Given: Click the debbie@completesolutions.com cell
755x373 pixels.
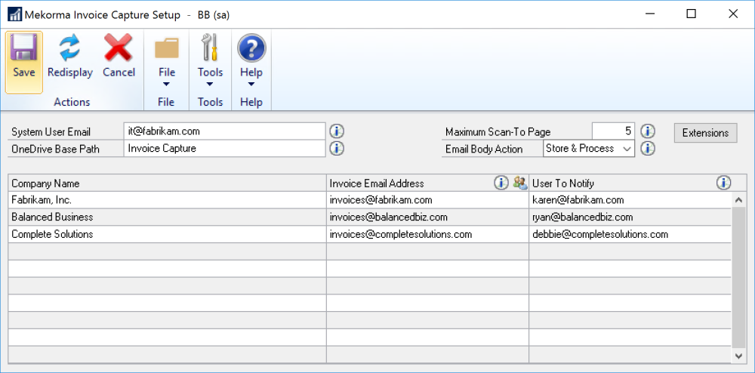Looking at the screenshot, I should pos(630,234).
